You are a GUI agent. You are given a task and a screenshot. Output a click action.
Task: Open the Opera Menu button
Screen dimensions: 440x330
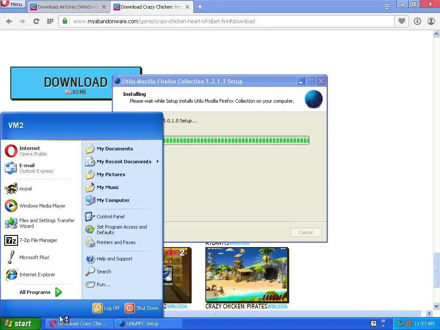point(12,4)
